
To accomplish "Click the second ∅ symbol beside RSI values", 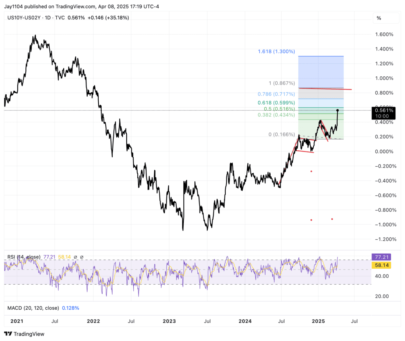I will [x=82, y=257].
